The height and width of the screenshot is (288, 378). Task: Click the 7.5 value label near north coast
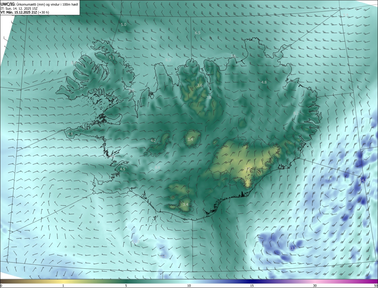(x=233, y=56)
